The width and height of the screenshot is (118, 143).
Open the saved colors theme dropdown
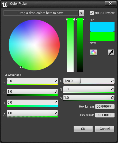click(81, 13)
